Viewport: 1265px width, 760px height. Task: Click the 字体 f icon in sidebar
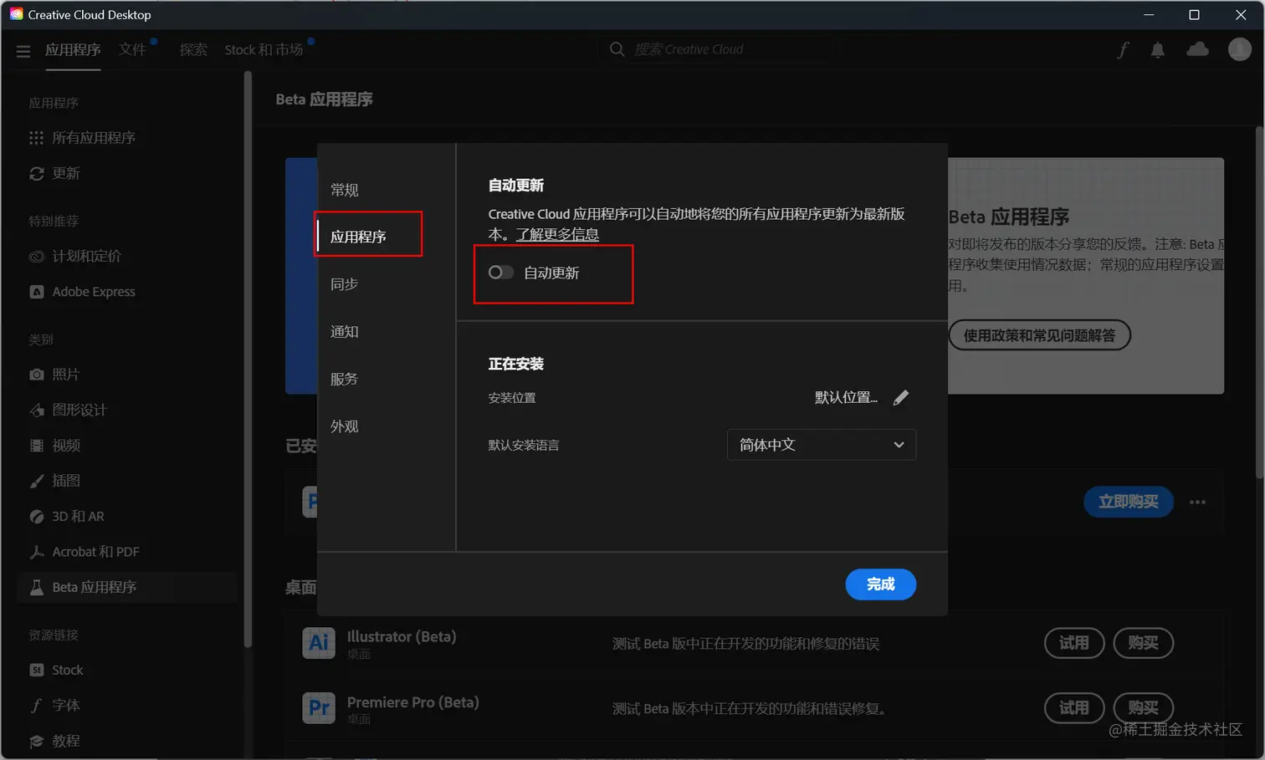[x=36, y=706]
